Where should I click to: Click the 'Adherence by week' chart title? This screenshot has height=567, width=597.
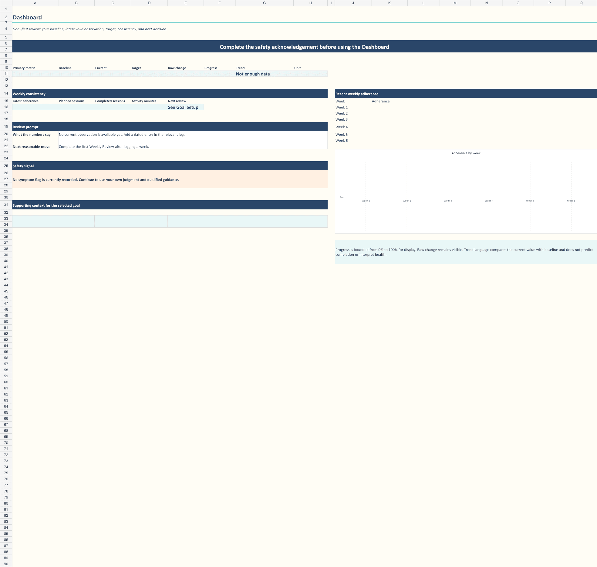click(466, 153)
